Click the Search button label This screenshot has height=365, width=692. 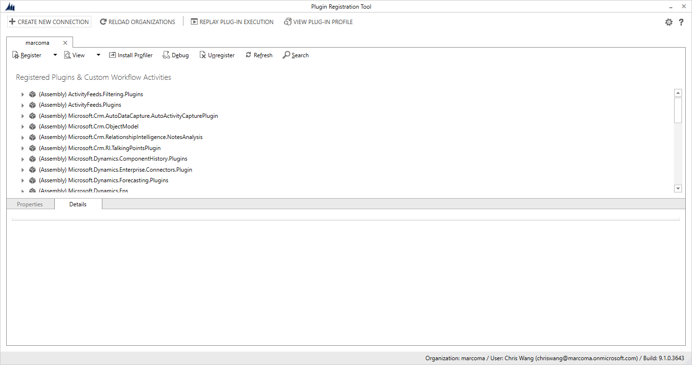300,55
